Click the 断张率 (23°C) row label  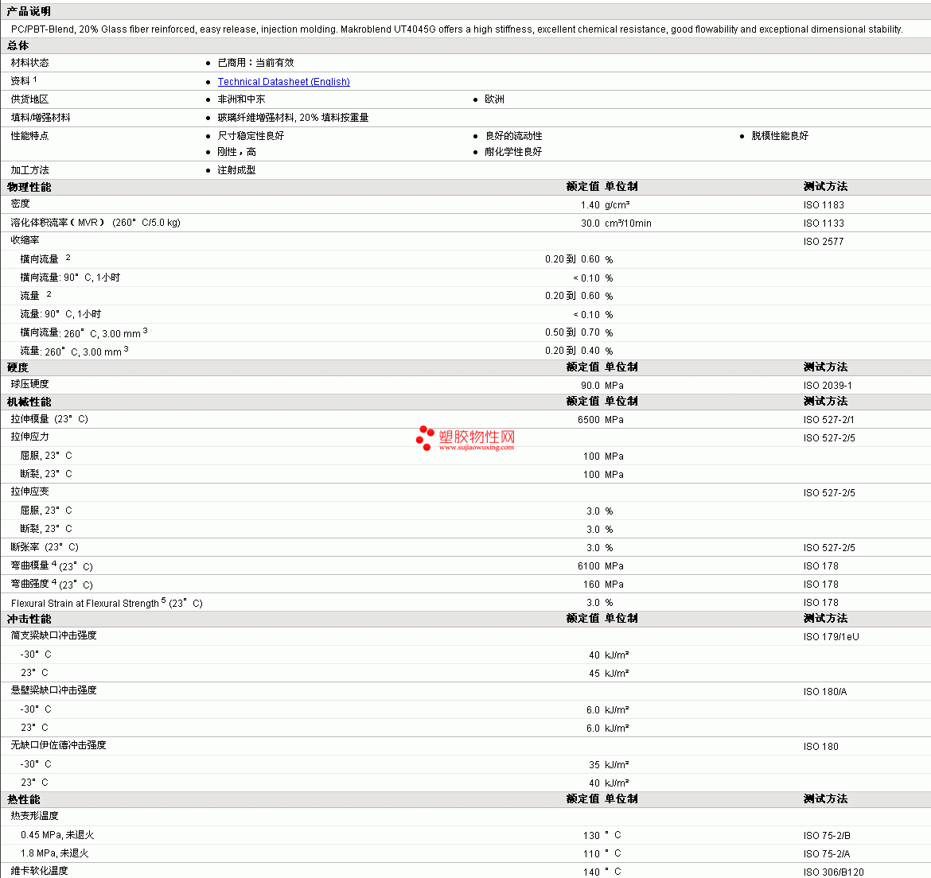45,547
